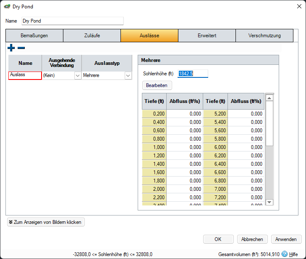Select Tiefe cell 1,800

pos(154,181)
